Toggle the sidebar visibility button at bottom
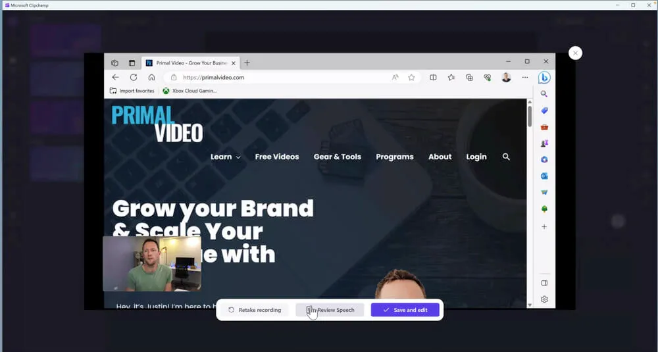The image size is (658, 352). [544, 284]
